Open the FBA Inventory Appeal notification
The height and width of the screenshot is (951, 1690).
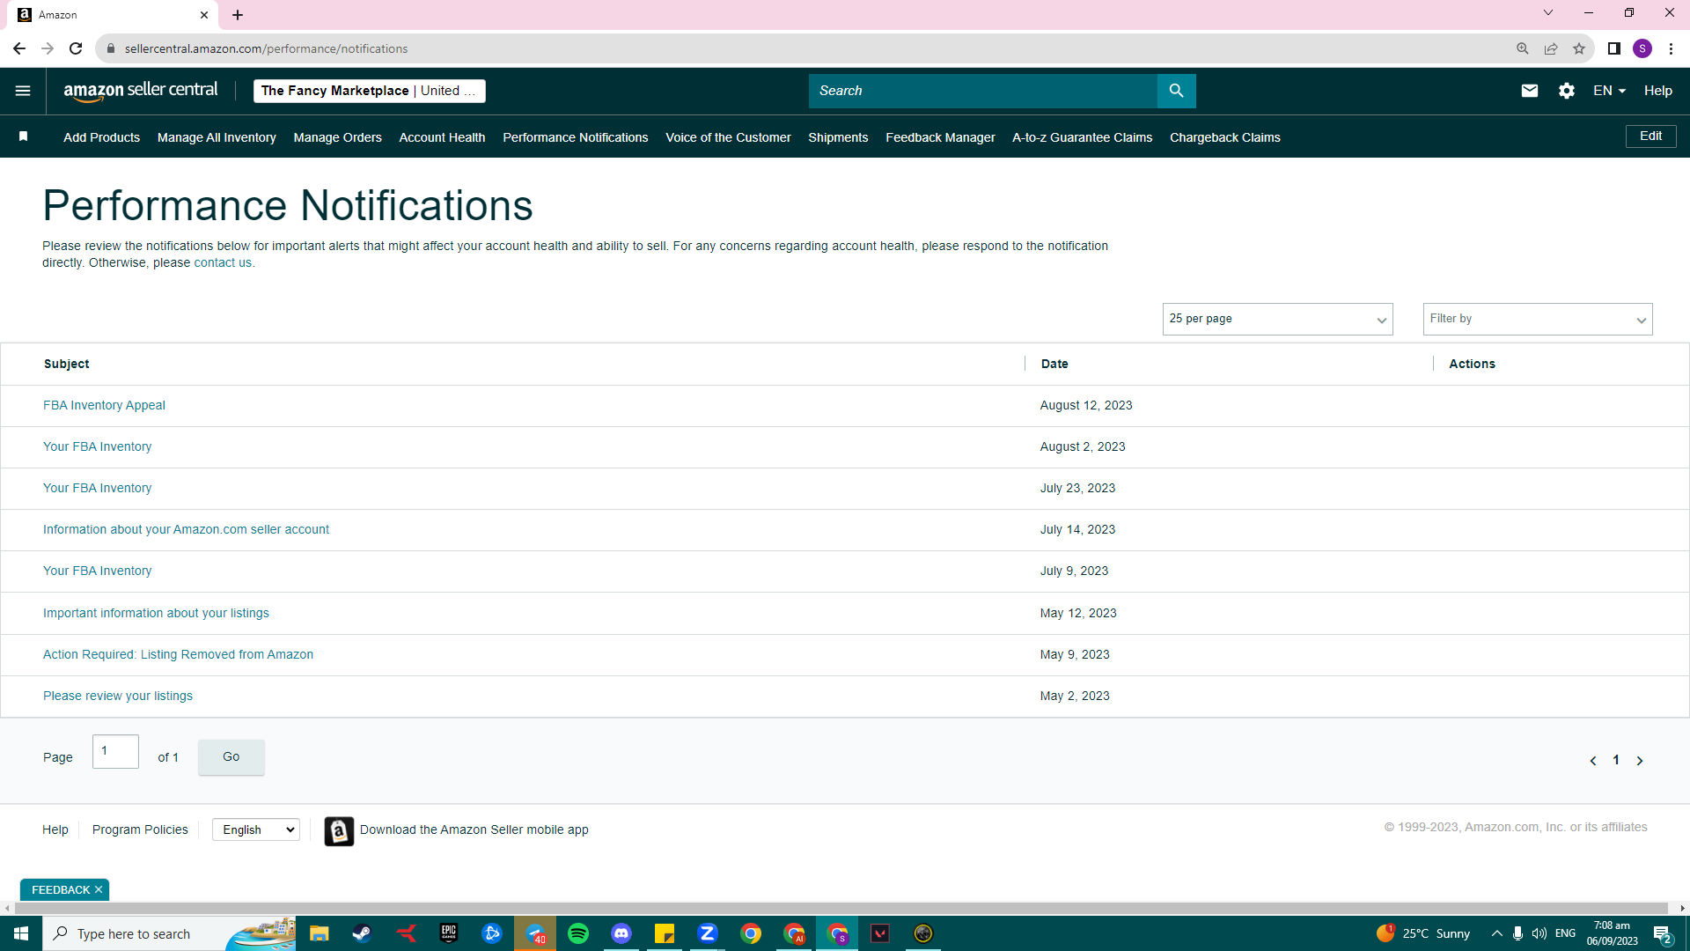click(x=104, y=406)
